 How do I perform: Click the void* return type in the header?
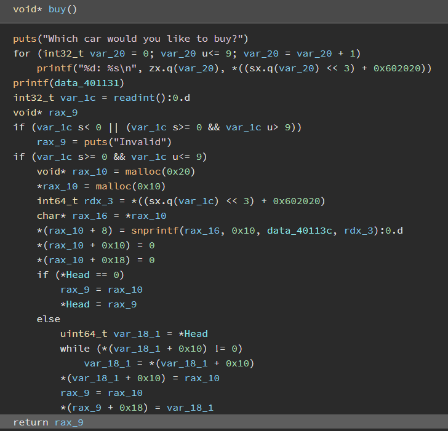point(28,9)
